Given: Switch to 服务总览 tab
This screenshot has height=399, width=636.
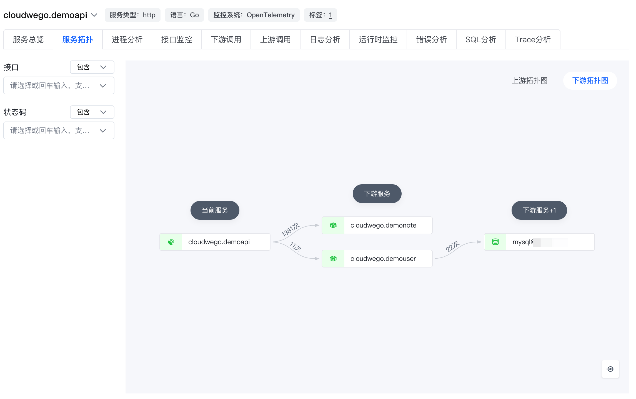Looking at the screenshot, I should (x=28, y=39).
